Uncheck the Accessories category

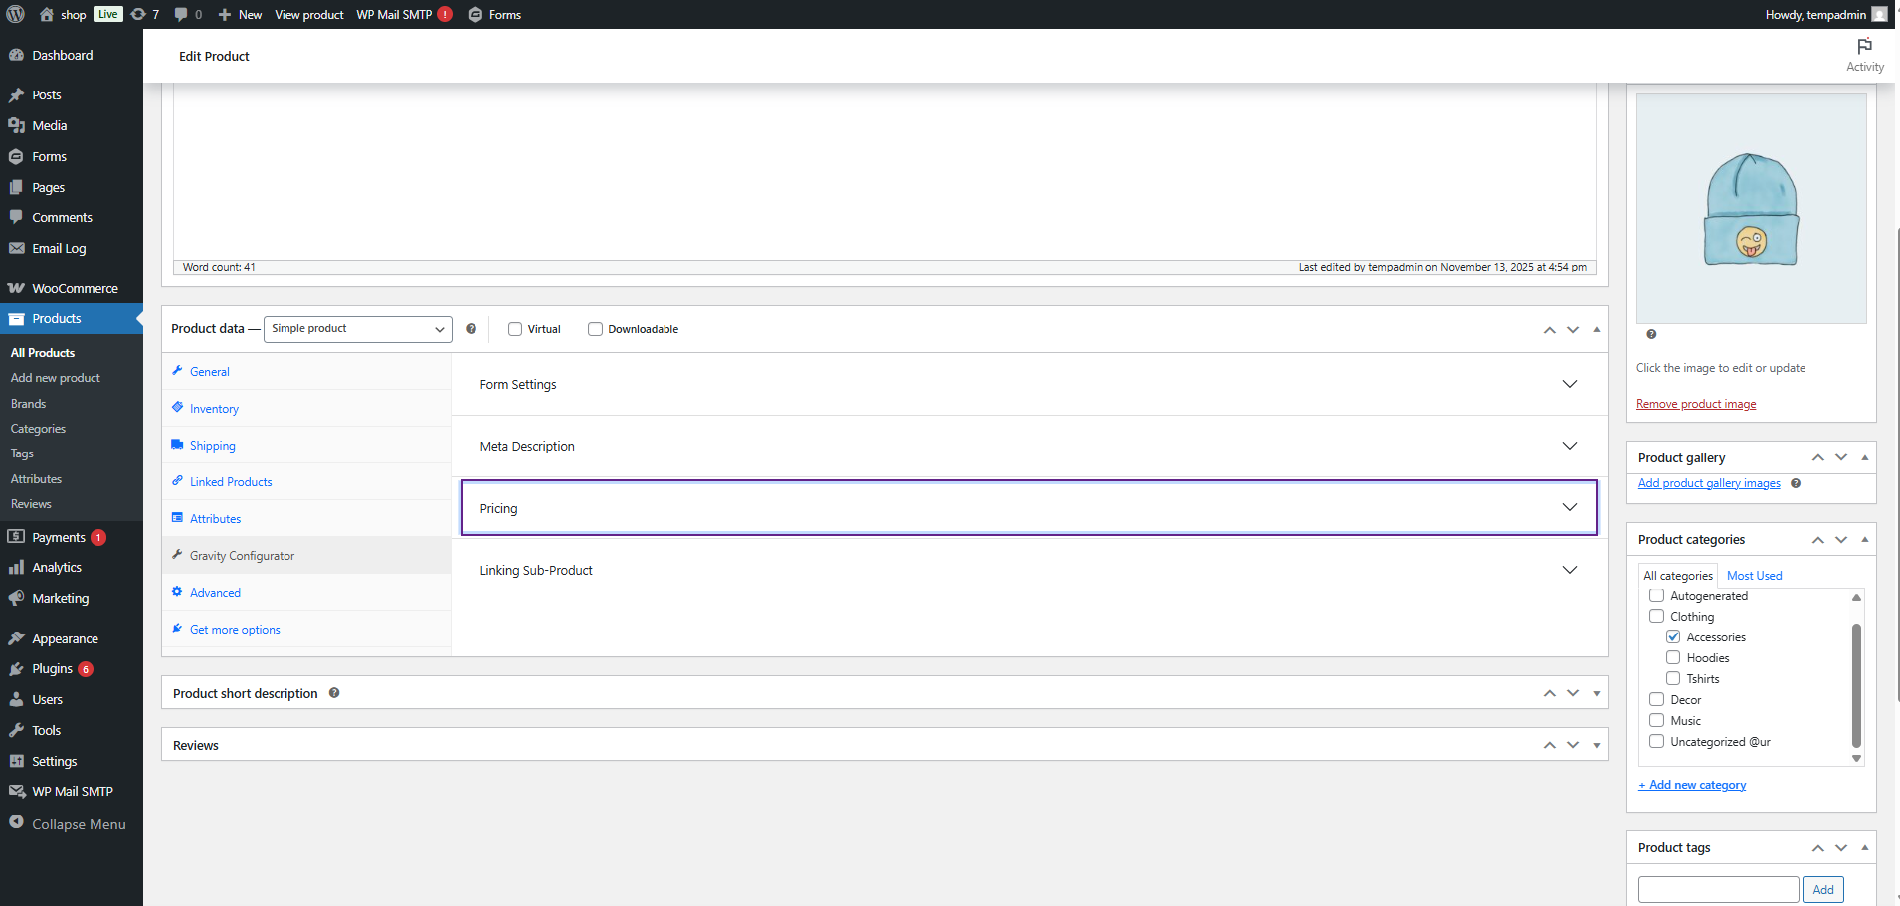click(1673, 637)
